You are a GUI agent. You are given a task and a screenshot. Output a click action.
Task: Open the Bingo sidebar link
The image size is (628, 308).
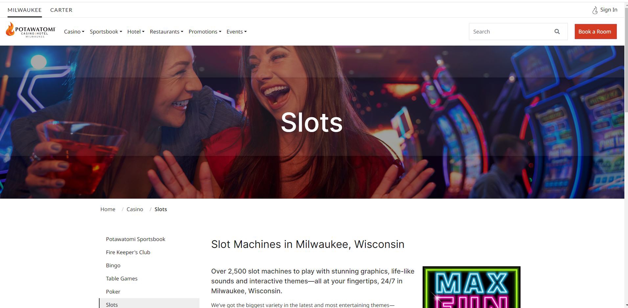coord(113,265)
